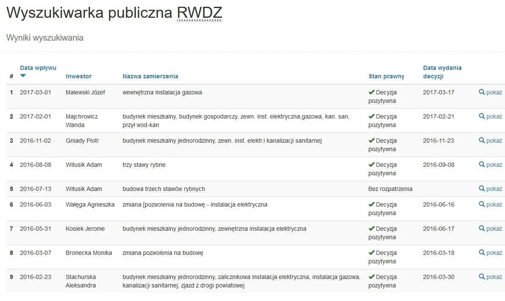505x301 pixels.
Task: Click 'Bez rozpatrzenia' status in row 5
Action: point(390,189)
